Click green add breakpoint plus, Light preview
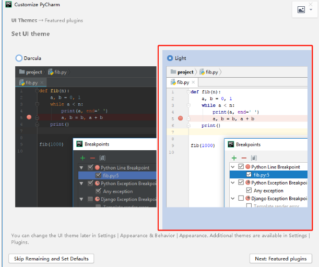319x267 pixels. click(x=234, y=158)
